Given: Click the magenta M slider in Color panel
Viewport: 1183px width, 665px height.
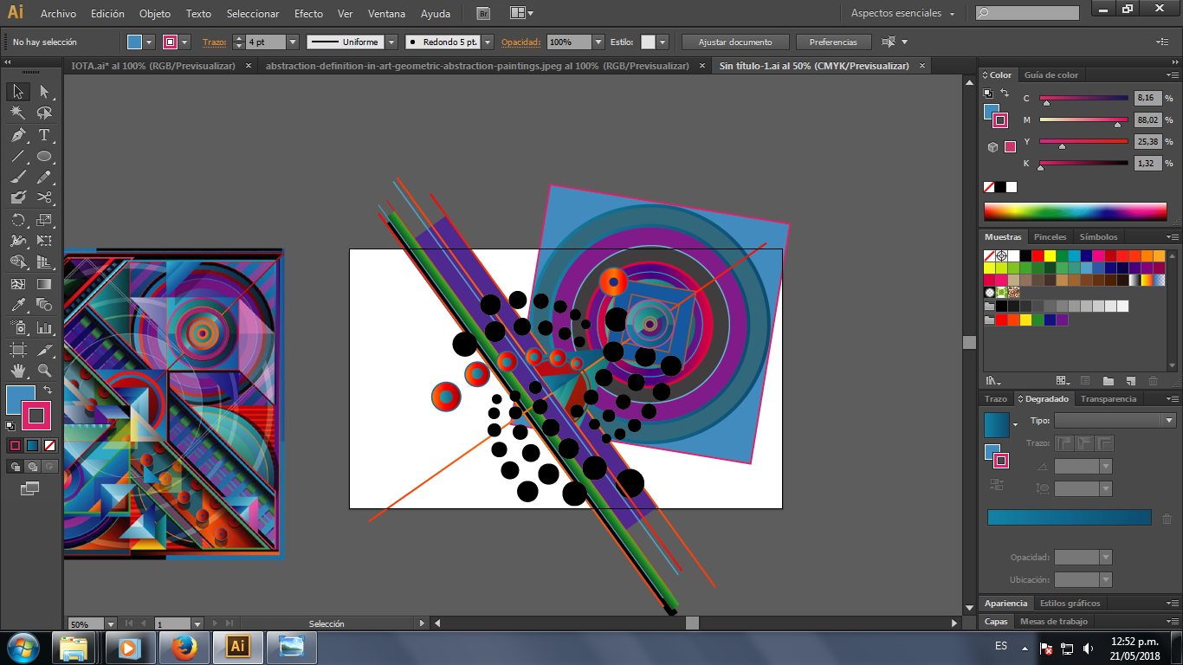Looking at the screenshot, I should click(x=1083, y=119).
